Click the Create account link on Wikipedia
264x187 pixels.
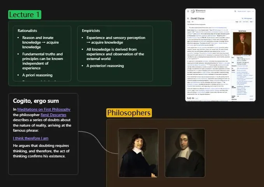(x=241, y=11)
